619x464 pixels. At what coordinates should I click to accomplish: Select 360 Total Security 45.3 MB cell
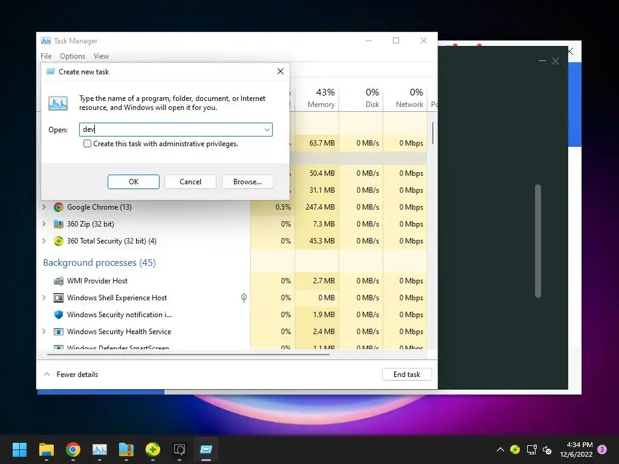317,241
